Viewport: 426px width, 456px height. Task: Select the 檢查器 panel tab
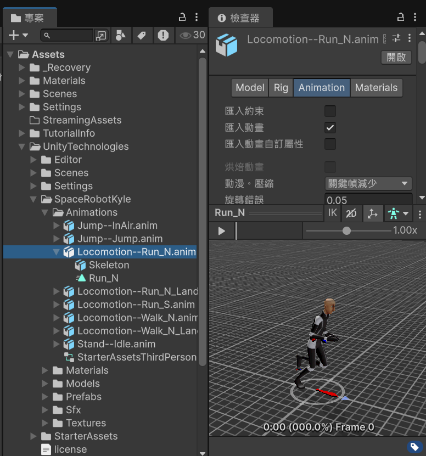tap(240, 18)
